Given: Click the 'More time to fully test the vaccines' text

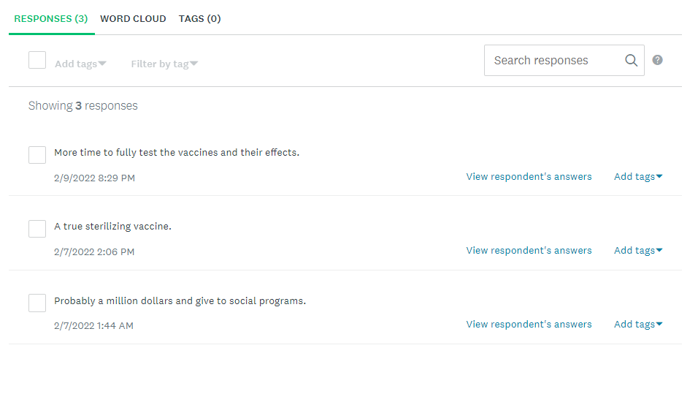Looking at the screenshot, I should (x=177, y=153).
